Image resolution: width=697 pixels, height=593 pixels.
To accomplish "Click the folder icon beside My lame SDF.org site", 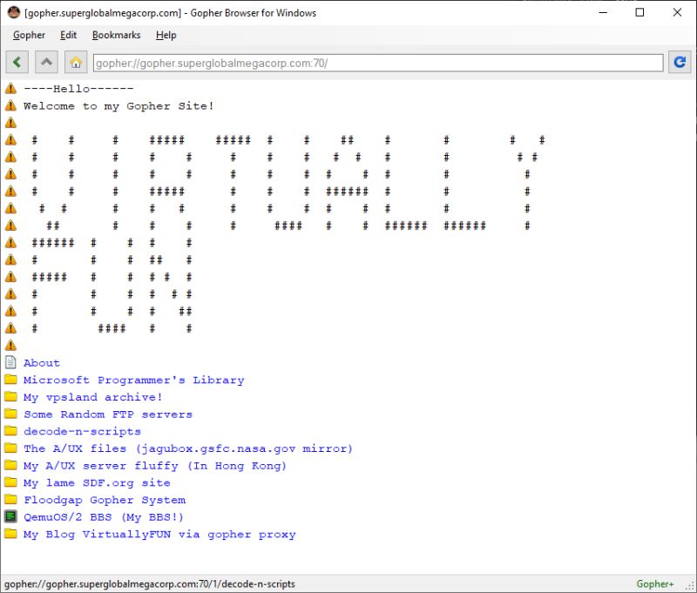I will [10, 482].
